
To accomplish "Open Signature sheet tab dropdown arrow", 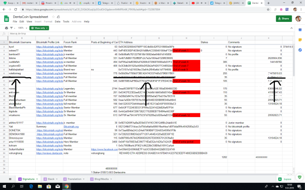I will point(37,179).
